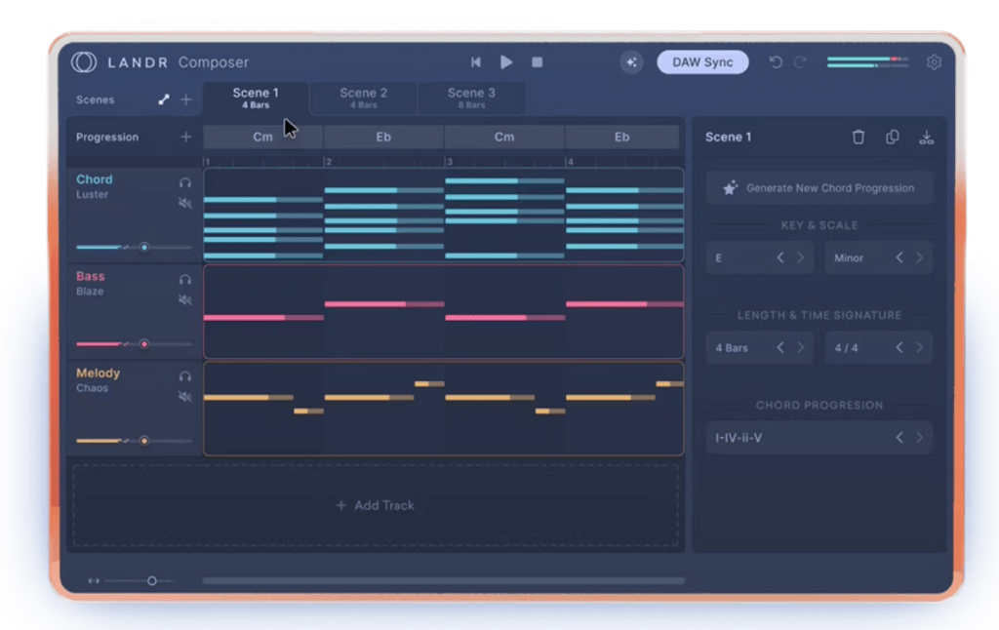Solo the Bass track with headphones
The height and width of the screenshot is (630, 999).
[x=184, y=280]
